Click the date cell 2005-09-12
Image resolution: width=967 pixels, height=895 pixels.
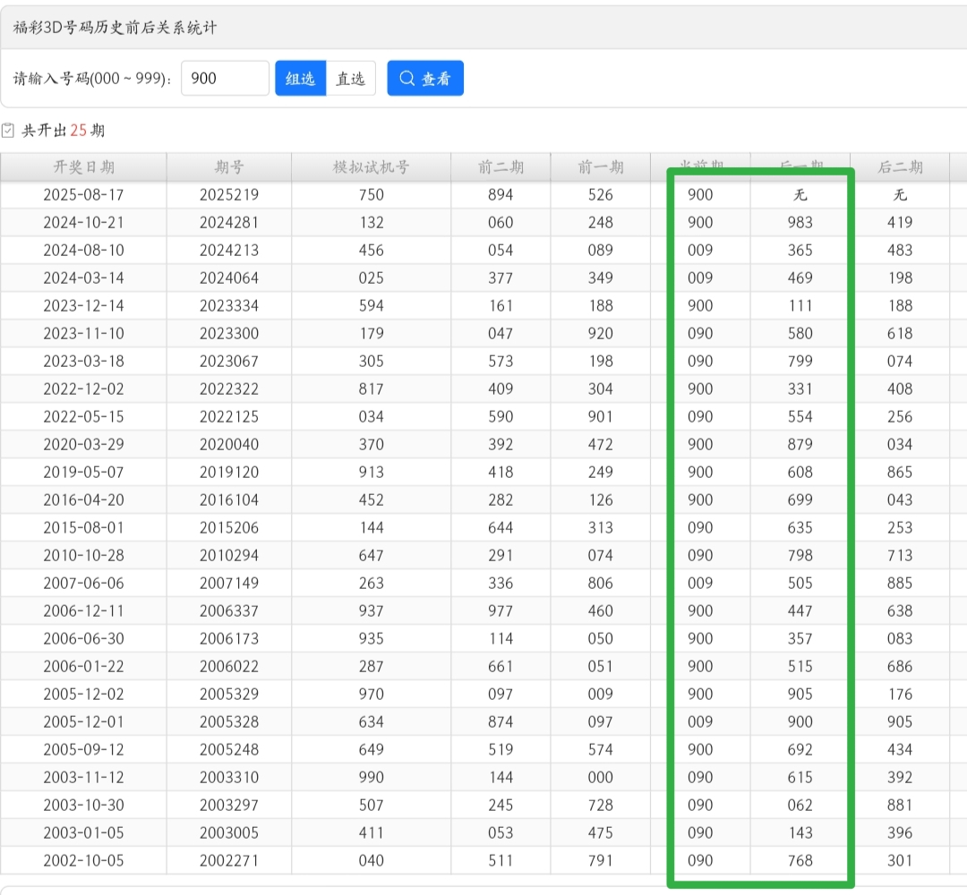coord(84,749)
